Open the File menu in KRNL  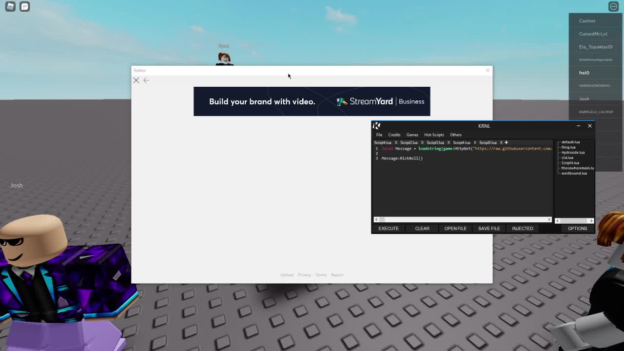coord(379,135)
